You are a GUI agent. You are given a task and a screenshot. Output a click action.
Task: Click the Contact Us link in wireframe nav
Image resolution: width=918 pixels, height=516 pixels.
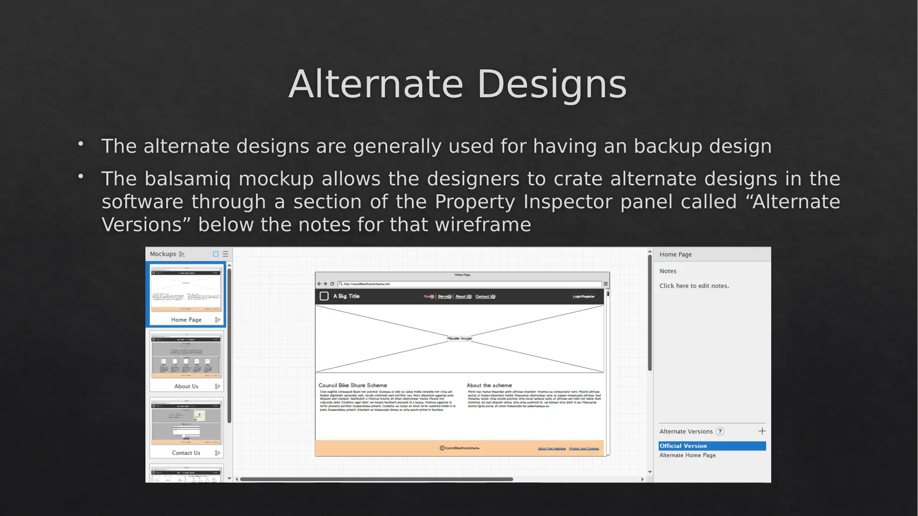click(485, 296)
